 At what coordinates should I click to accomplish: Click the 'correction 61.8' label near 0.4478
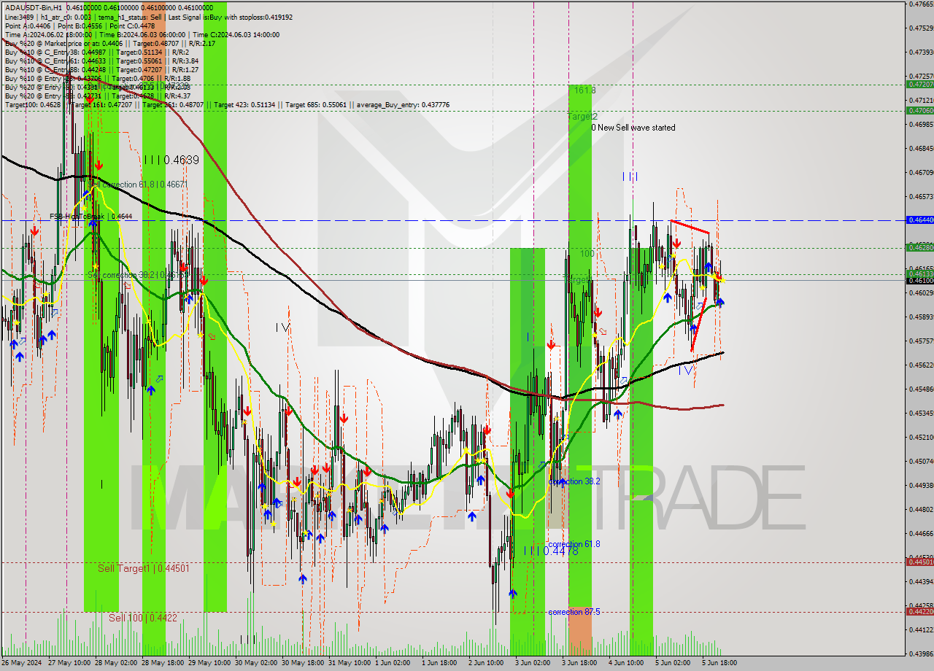click(574, 544)
